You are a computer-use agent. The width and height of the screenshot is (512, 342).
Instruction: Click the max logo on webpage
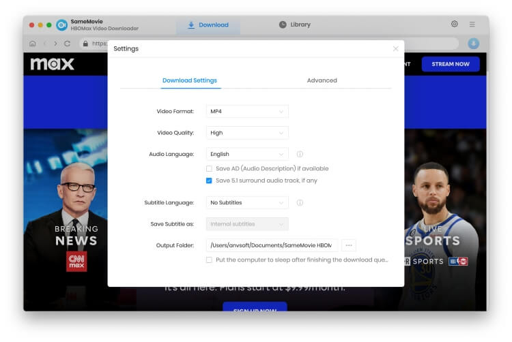point(53,64)
